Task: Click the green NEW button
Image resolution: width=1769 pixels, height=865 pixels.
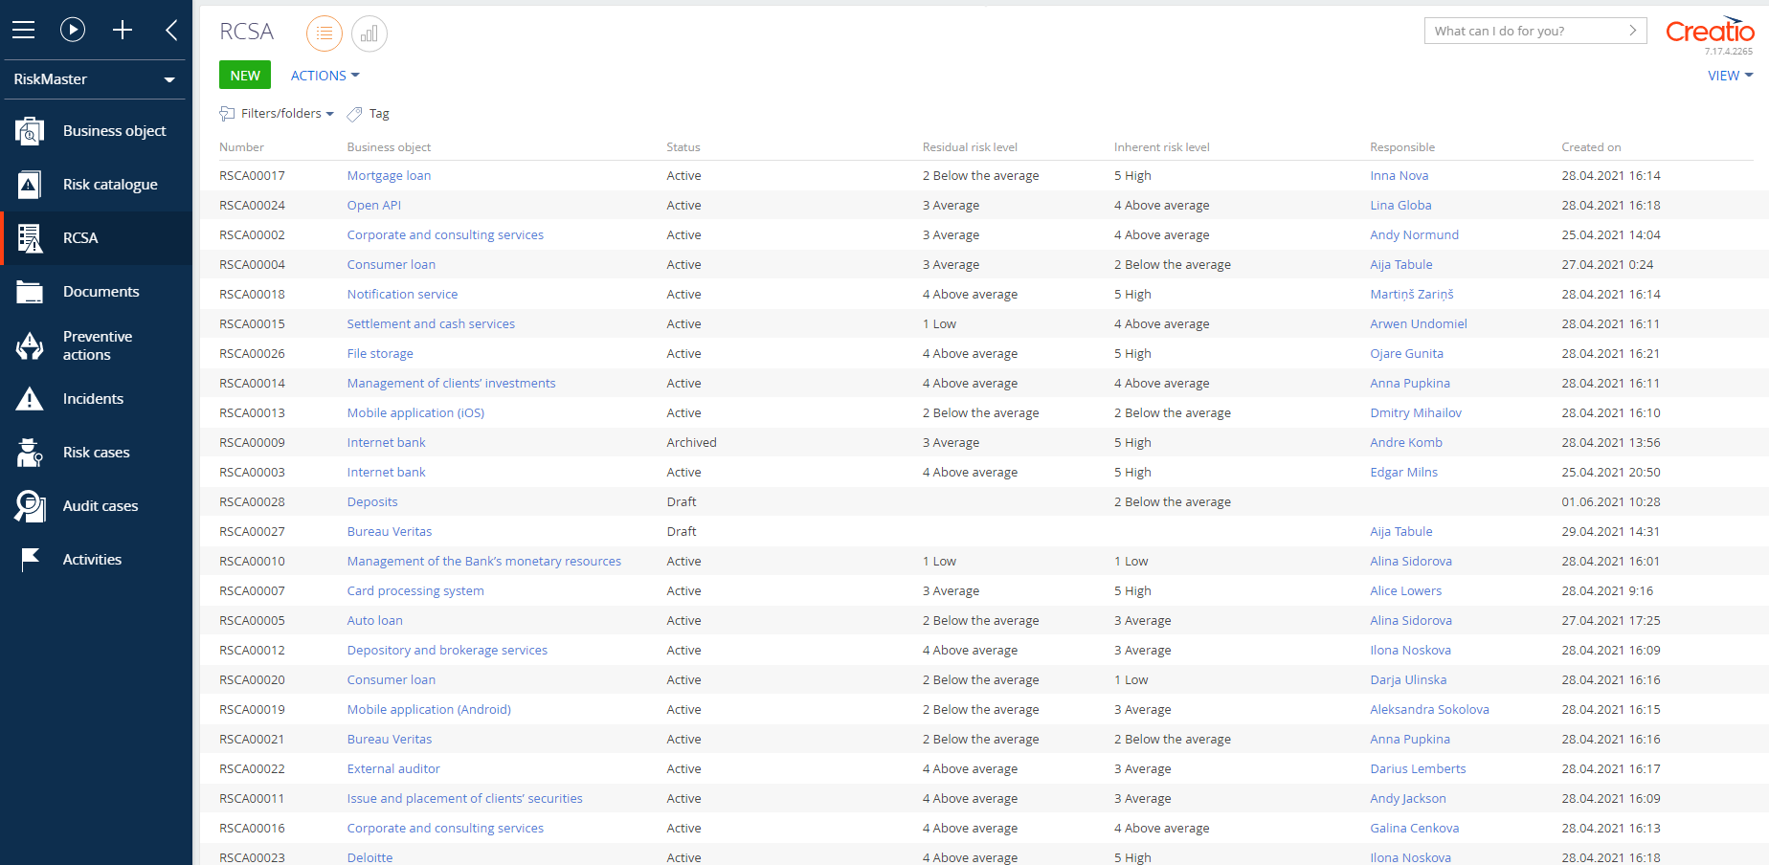Action: (x=245, y=76)
